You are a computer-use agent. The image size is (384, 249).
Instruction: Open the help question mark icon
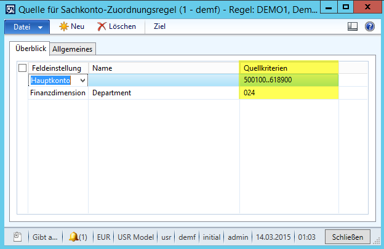(x=370, y=27)
